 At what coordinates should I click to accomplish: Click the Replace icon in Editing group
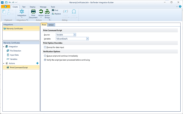tap(53, 14)
